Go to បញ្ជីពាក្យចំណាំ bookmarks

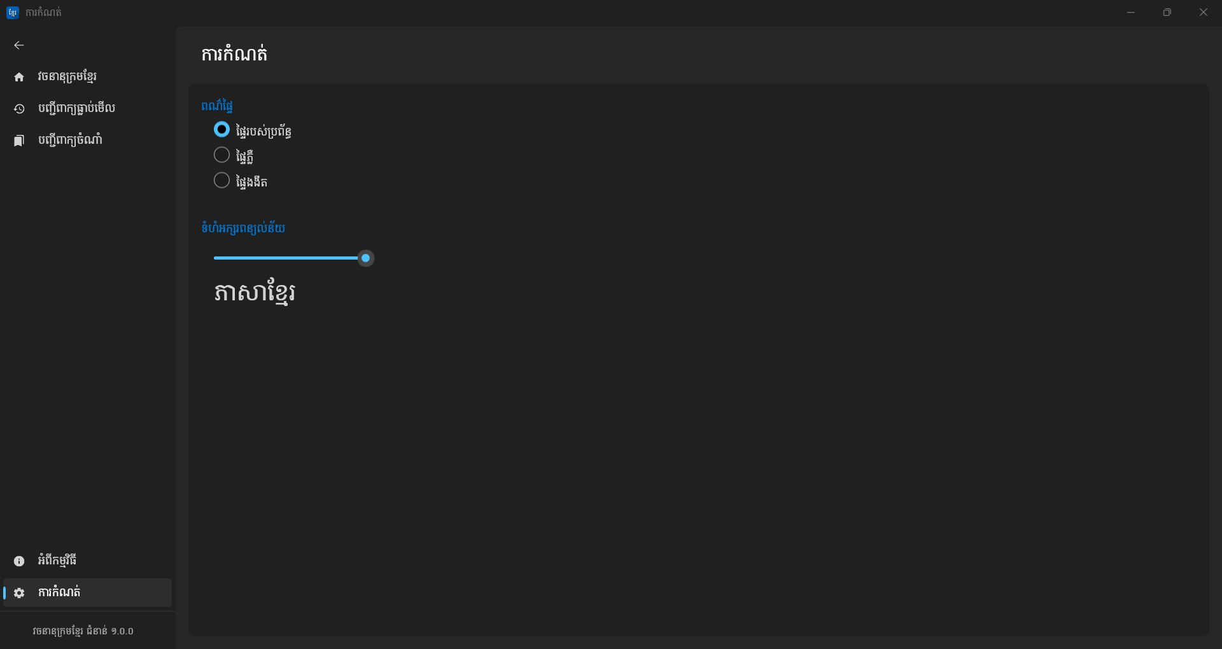[70, 141]
